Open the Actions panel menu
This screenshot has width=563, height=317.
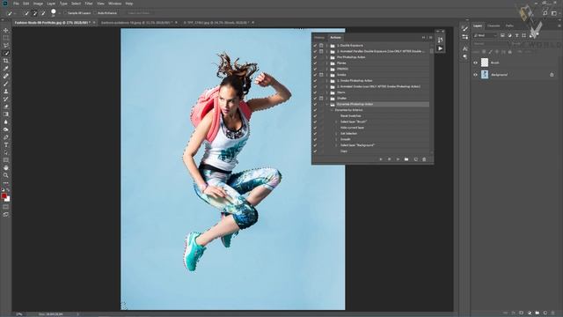pos(430,37)
